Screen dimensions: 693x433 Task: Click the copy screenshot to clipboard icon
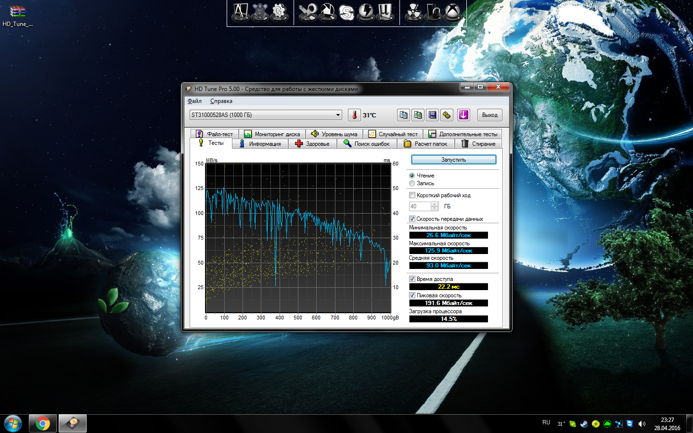418,115
